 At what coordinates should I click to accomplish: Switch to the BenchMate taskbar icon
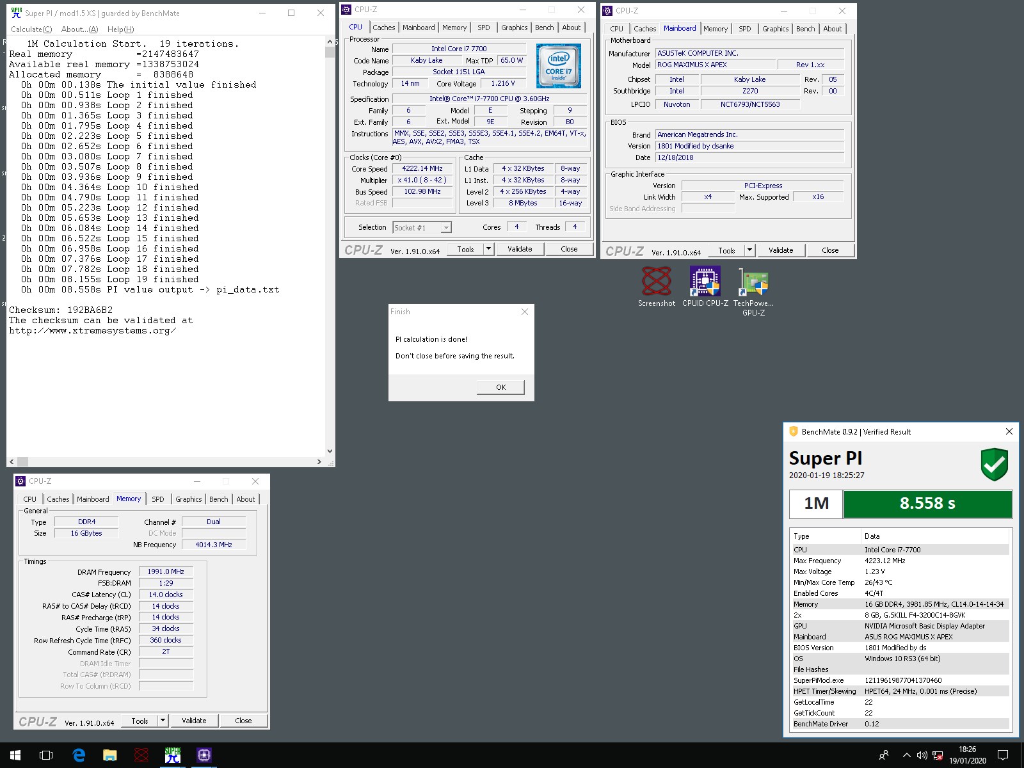pyautogui.click(x=141, y=755)
